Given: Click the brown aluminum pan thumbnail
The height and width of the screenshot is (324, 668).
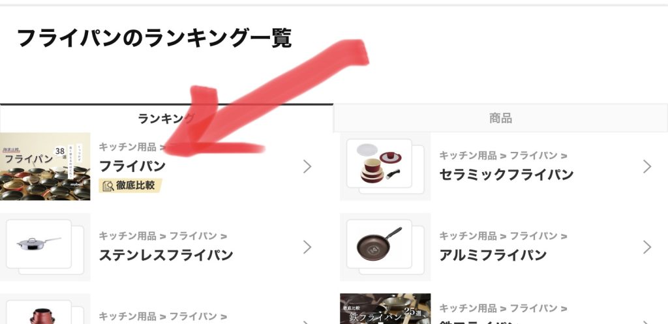Looking at the screenshot, I should [385, 247].
